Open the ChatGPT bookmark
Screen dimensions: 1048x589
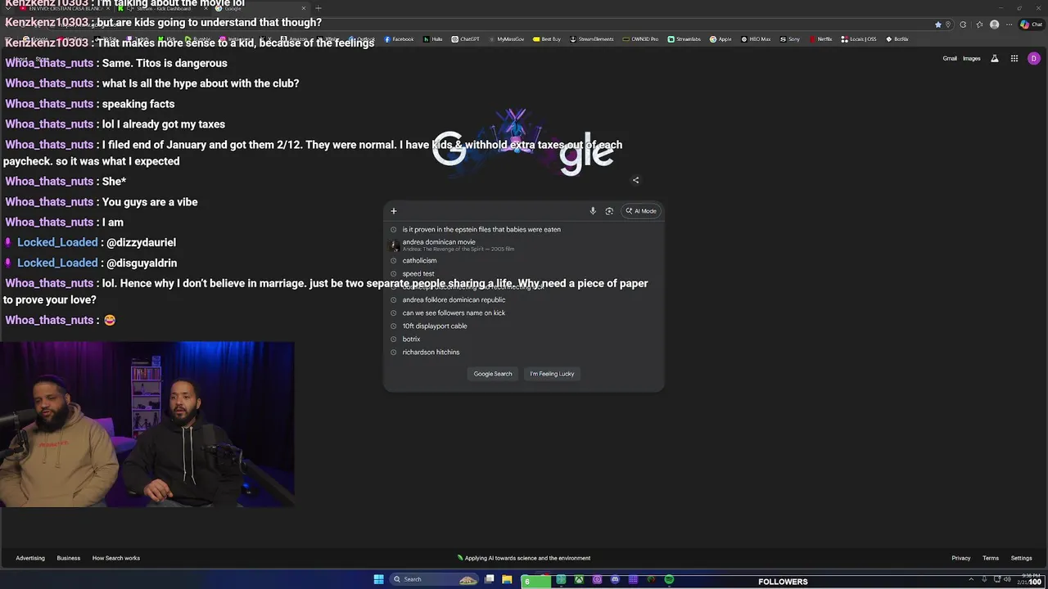466,39
